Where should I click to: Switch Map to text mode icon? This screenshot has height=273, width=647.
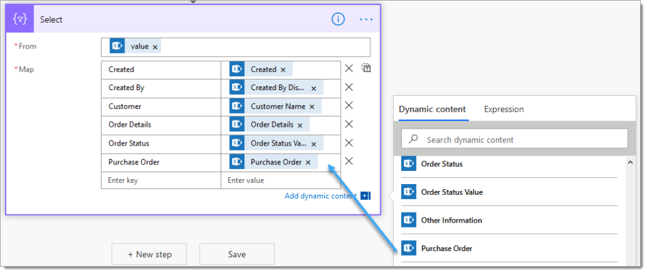pos(366,69)
